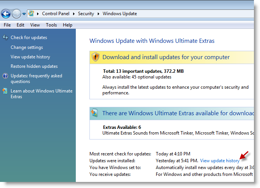Screen dimensions: 260x188
Task: Open View update history link beside Yesterday
Action: point(220,161)
